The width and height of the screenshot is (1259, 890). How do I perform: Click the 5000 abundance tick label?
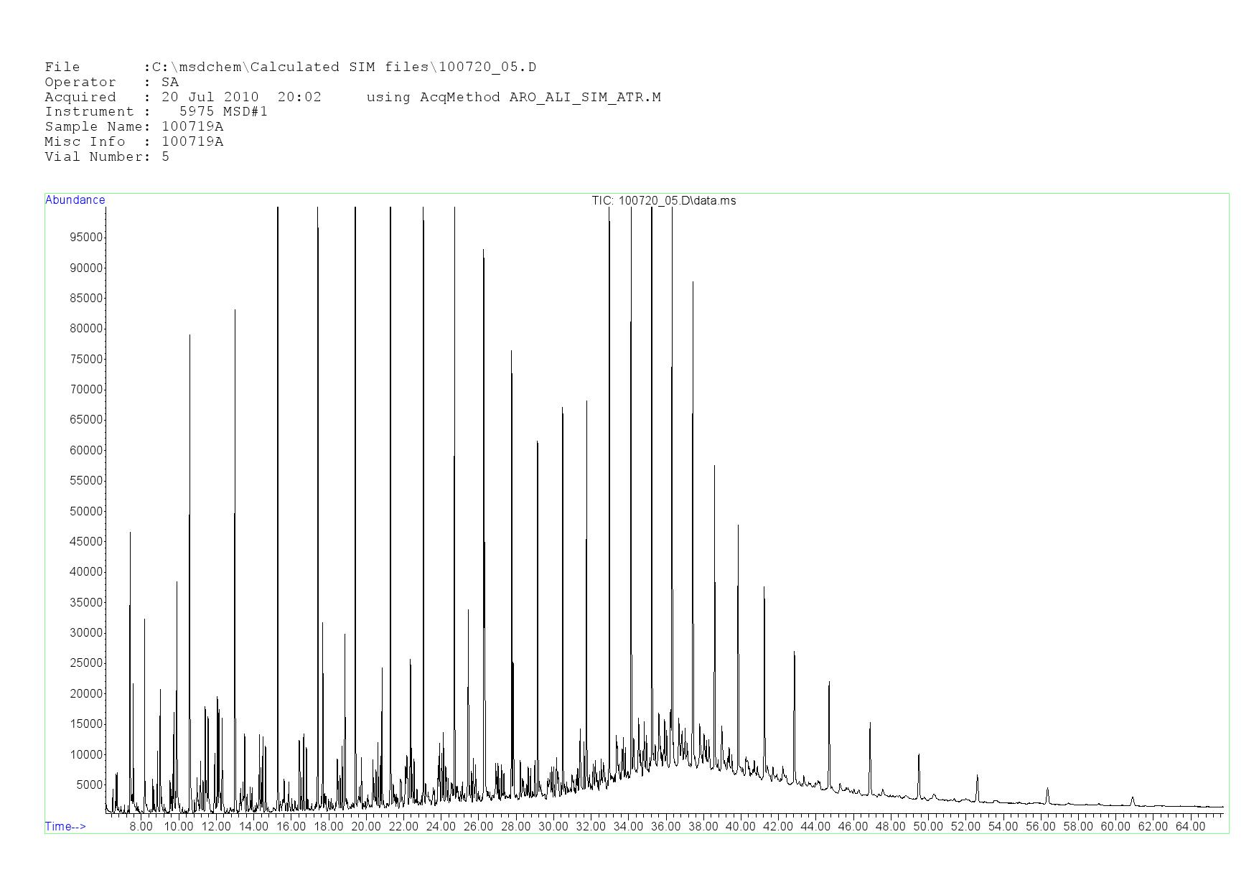click(x=88, y=785)
